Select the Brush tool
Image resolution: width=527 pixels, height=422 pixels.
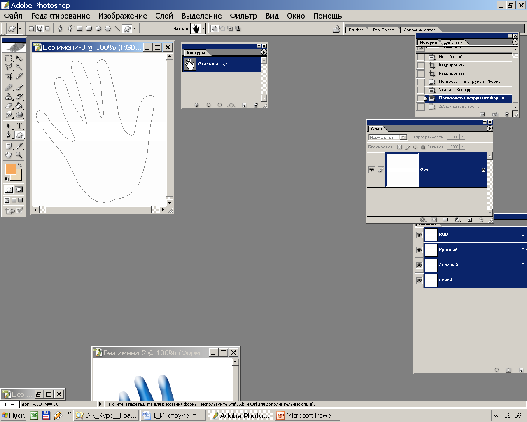pyautogui.click(x=19, y=88)
